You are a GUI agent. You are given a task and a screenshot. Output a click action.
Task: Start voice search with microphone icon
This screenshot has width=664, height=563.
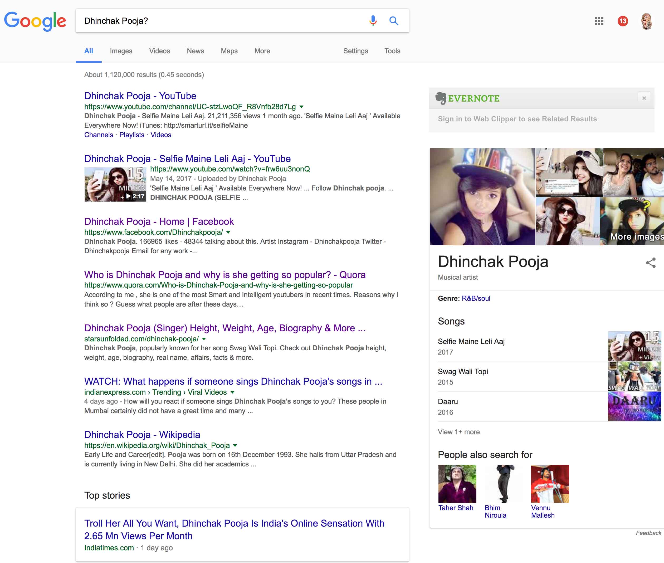[x=373, y=21]
